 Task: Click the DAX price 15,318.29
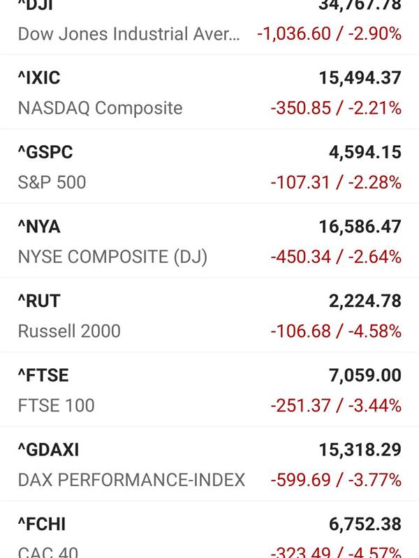[360, 450]
